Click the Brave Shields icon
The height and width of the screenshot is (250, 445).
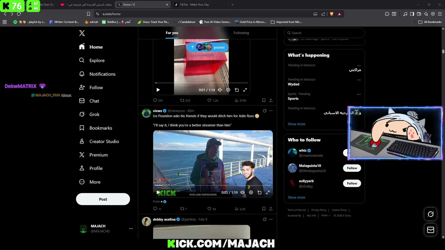coord(332,14)
